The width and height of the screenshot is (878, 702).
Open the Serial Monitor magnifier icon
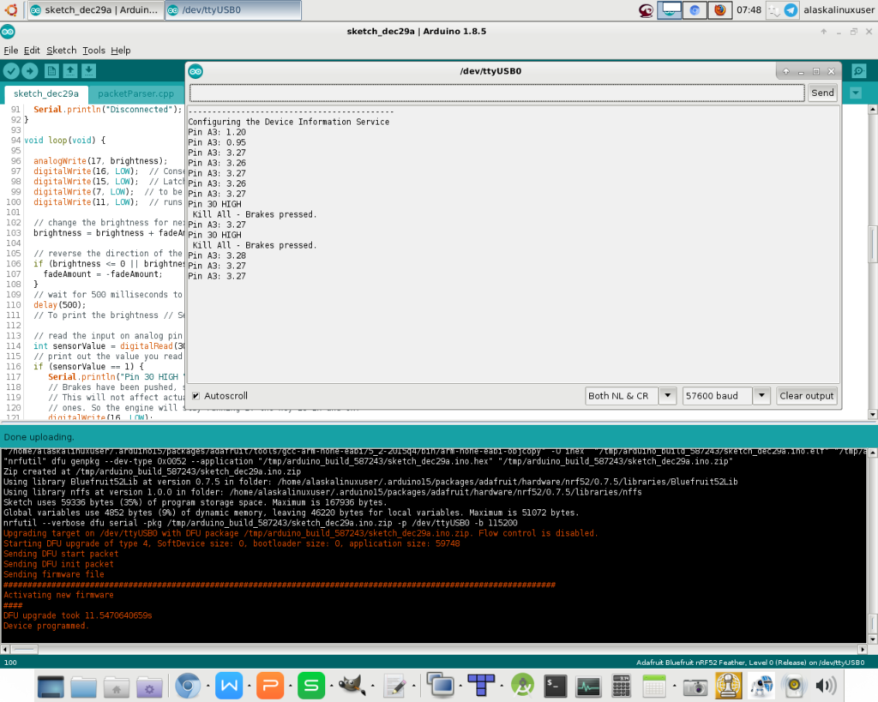point(857,71)
